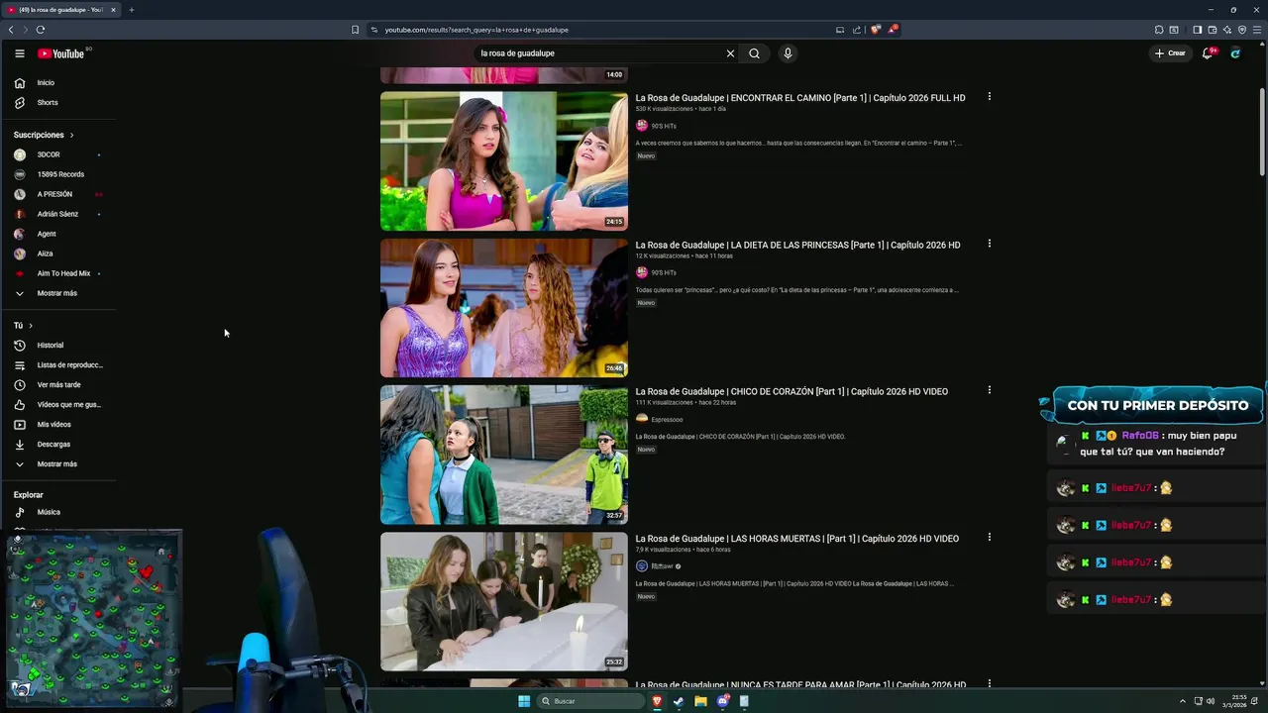1268x713 pixels.
Task: Clear the search box with the X
Action: [x=730, y=53]
